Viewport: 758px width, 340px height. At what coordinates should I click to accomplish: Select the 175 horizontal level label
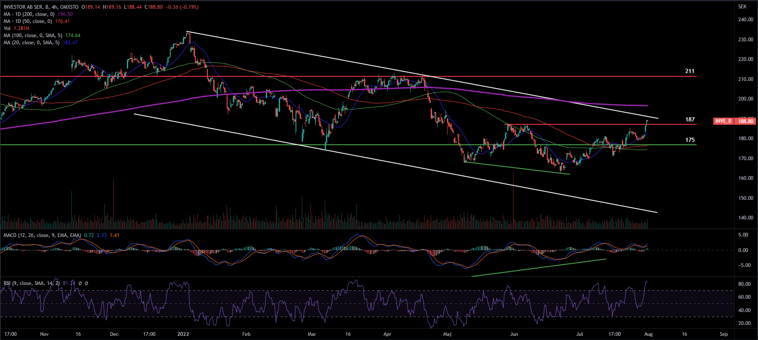[x=690, y=140]
